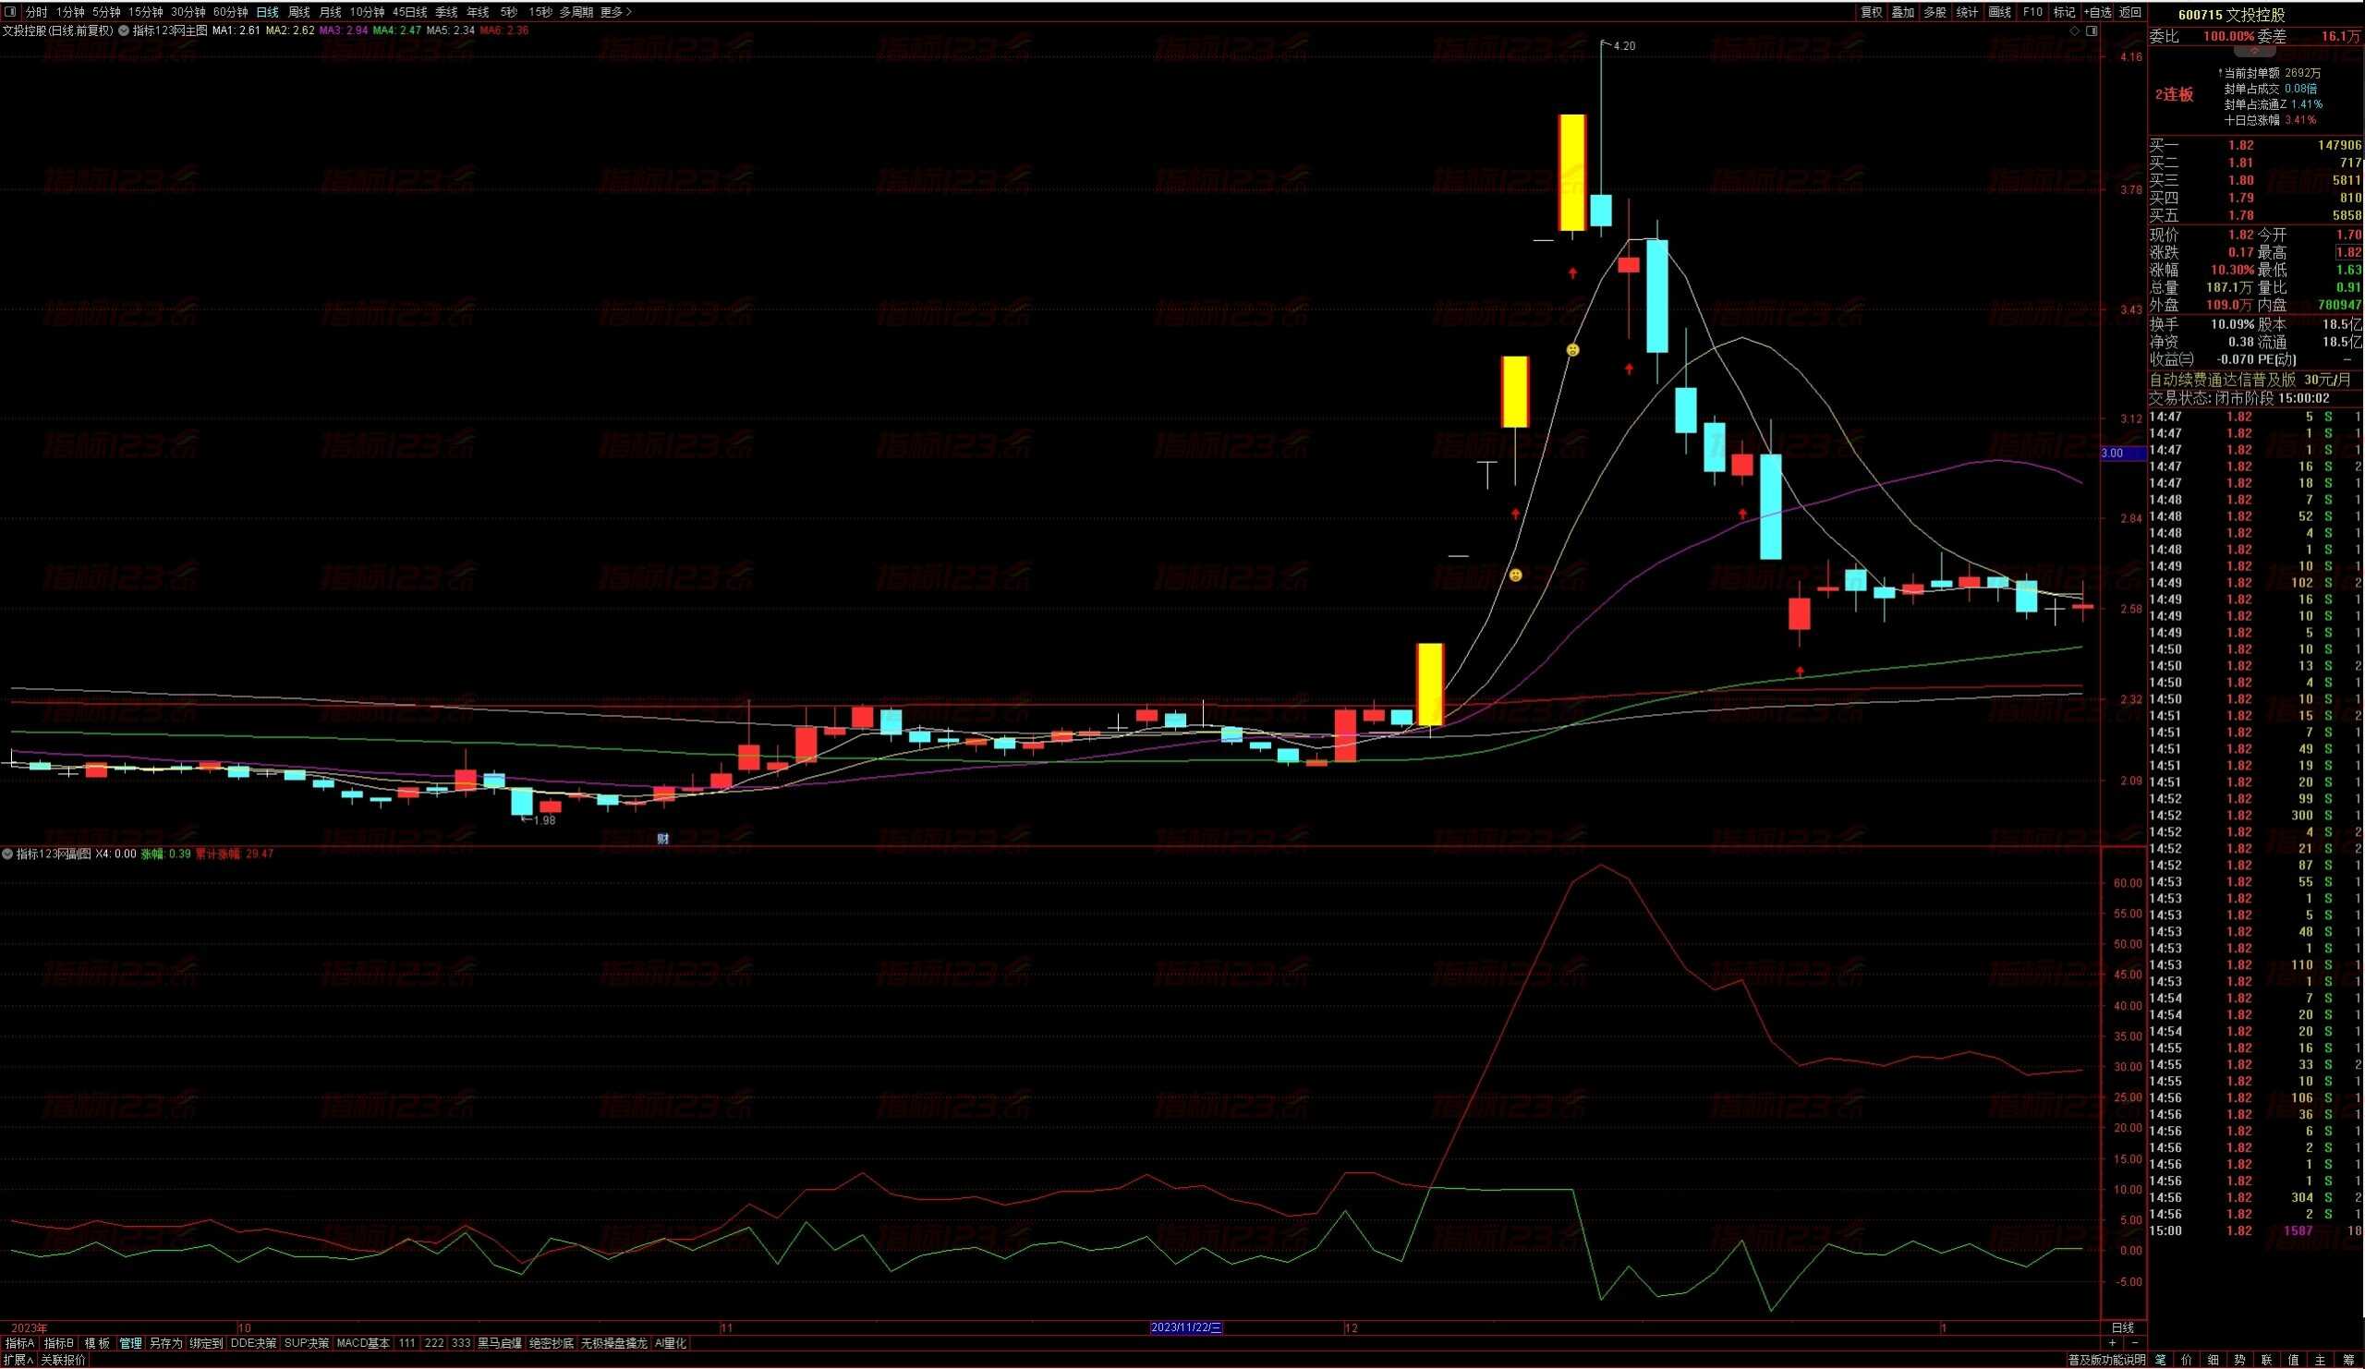Expand the 更多 period options
The image size is (2365, 1369).
tap(615, 12)
